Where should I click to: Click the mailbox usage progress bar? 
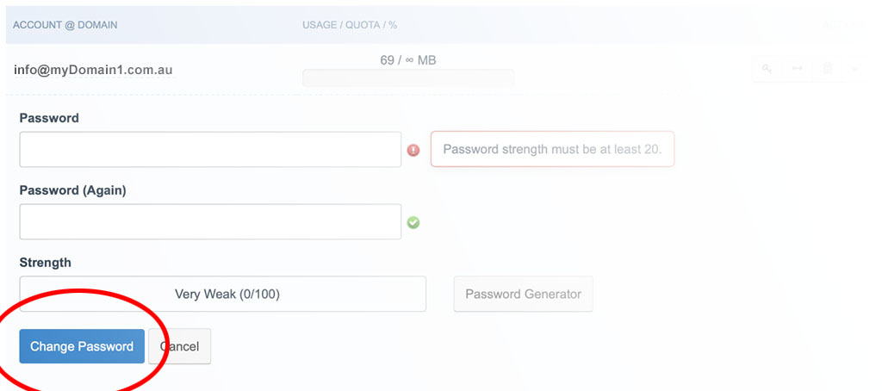click(408, 78)
